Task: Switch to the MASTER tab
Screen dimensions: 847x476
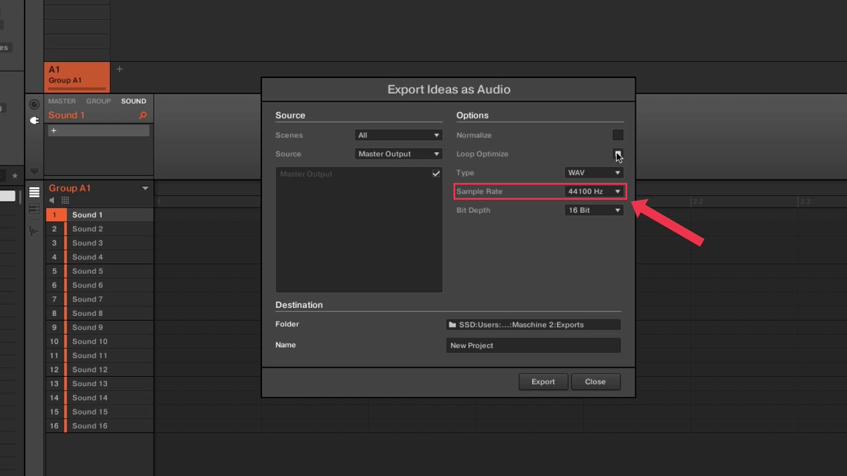Action: point(62,101)
